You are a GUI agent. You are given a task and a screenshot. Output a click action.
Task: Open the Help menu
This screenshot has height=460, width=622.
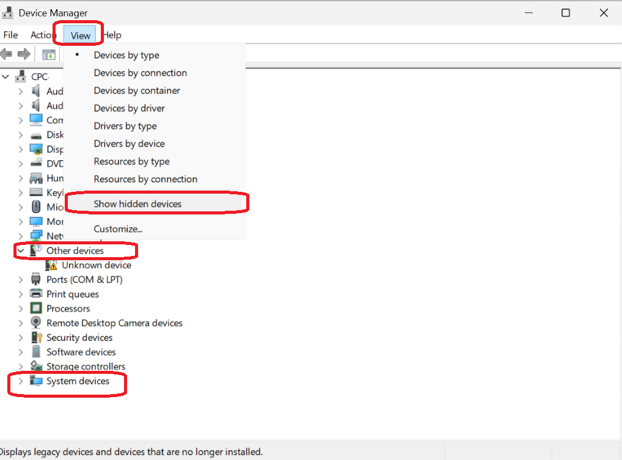[x=112, y=35]
